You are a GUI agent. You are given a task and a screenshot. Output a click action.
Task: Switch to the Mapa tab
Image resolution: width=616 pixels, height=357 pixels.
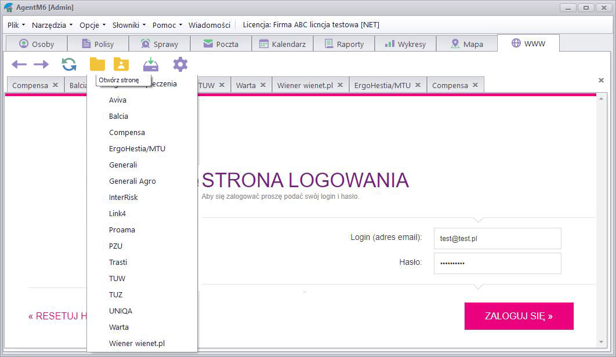point(467,44)
